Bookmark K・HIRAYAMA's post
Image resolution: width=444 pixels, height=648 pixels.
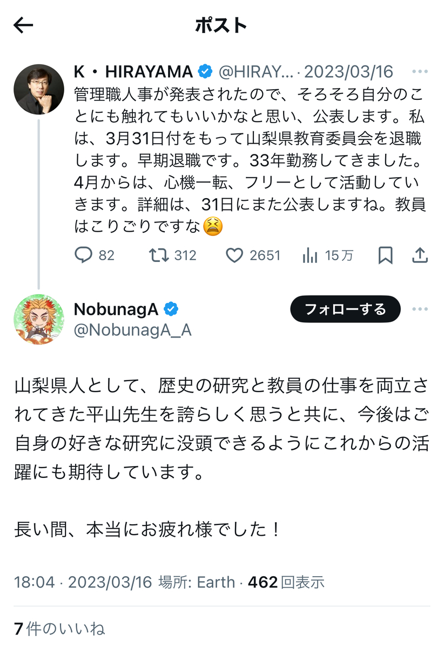[385, 255]
